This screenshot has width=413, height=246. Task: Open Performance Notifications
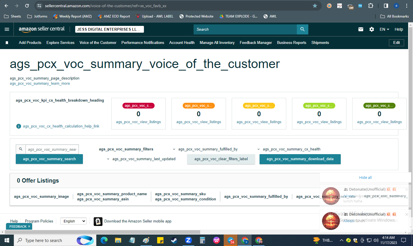click(143, 43)
